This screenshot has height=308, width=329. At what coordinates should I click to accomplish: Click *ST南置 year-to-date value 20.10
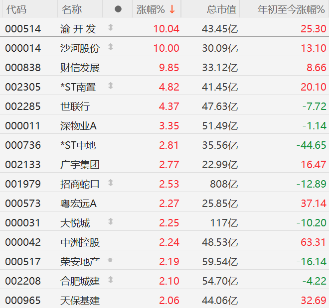tap(314, 87)
